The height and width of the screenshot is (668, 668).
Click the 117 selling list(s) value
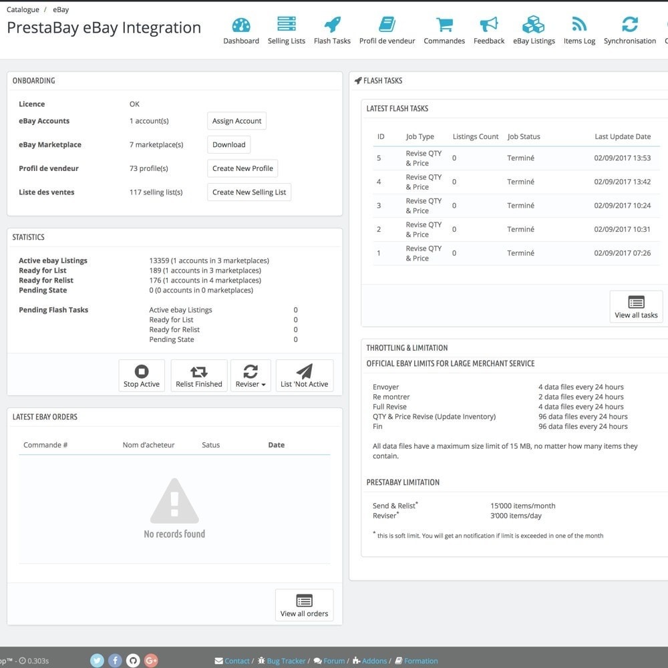(156, 192)
